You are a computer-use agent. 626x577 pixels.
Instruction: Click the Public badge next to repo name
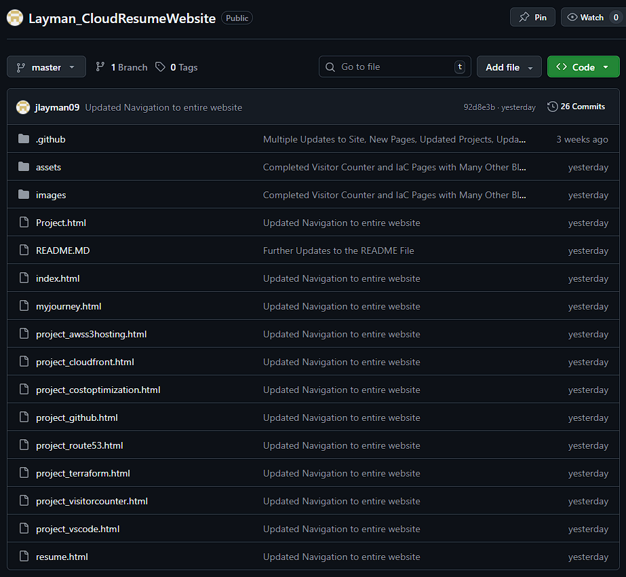click(x=237, y=18)
